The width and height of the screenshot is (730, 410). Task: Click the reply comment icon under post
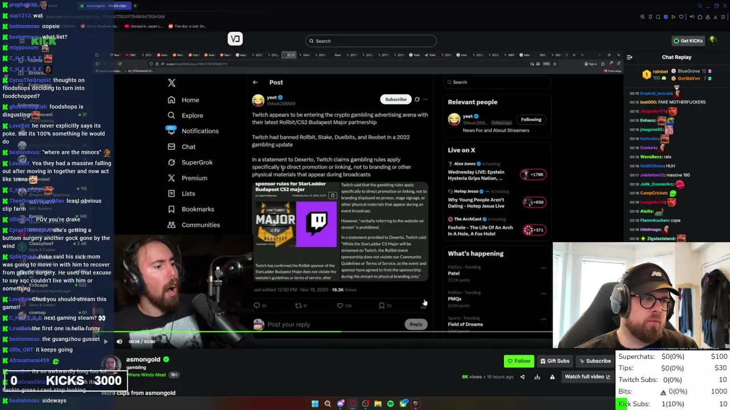pos(257,305)
